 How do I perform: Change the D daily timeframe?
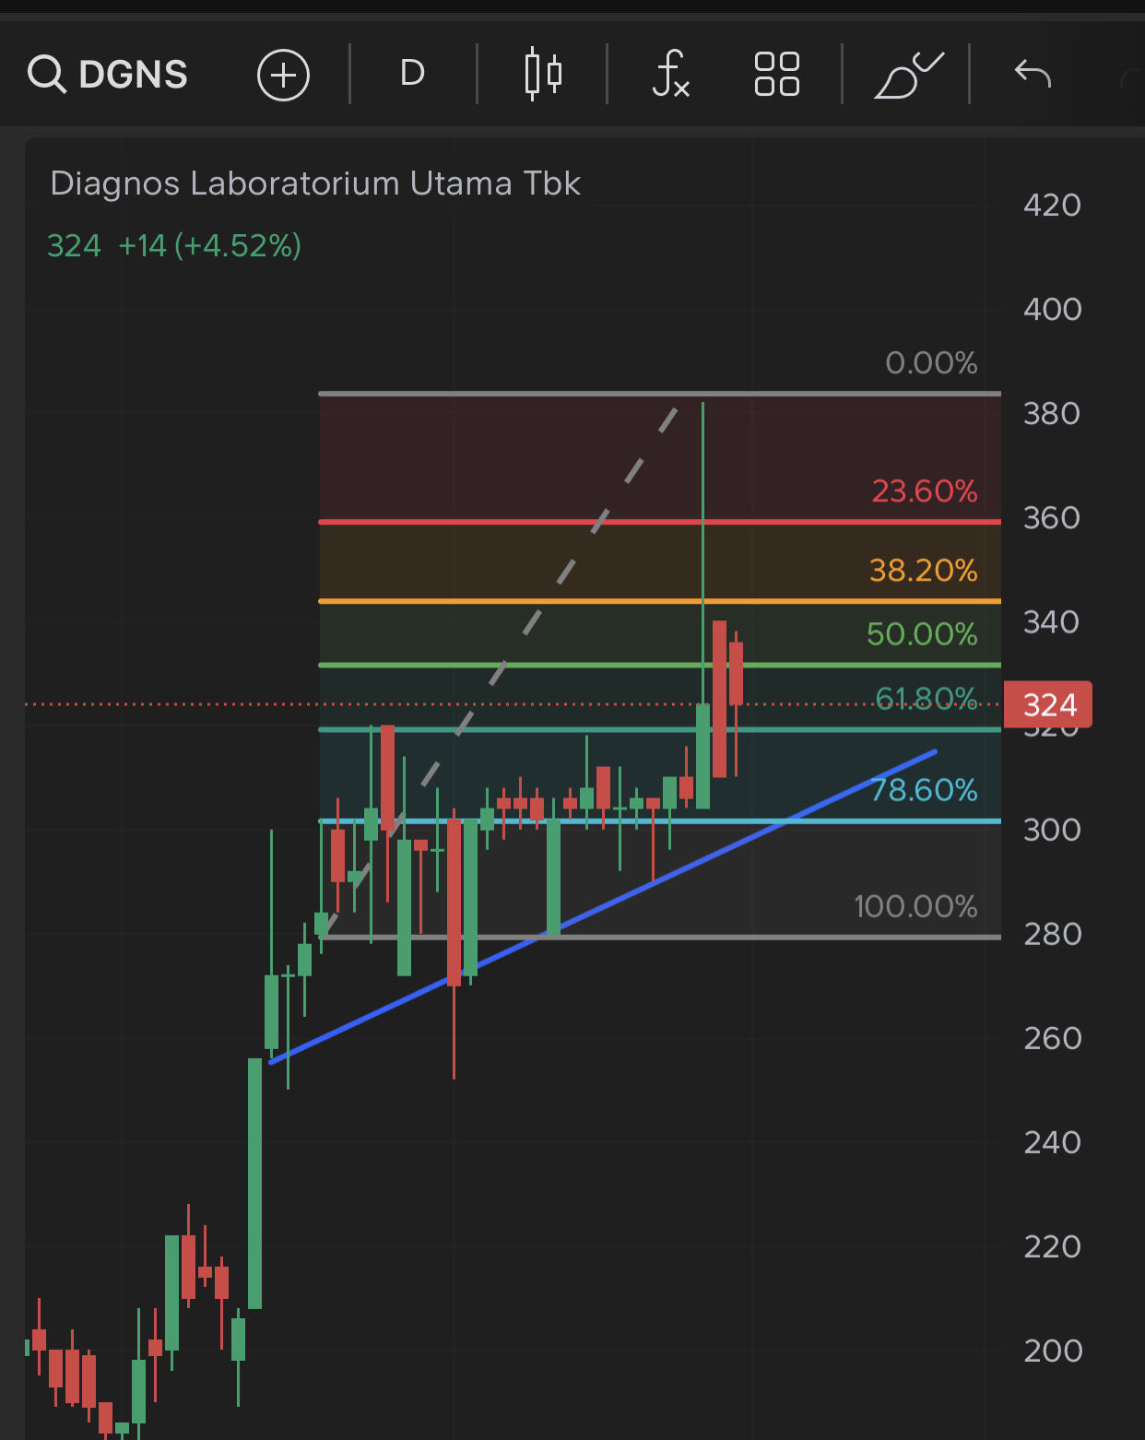[412, 73]
